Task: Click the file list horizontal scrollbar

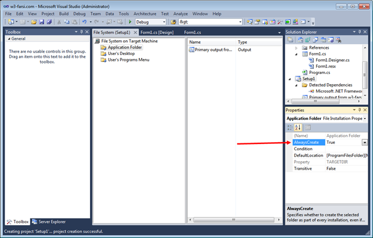Action: coord(234,220)
